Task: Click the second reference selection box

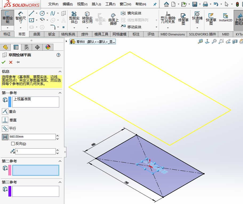Action: [36, 170]
